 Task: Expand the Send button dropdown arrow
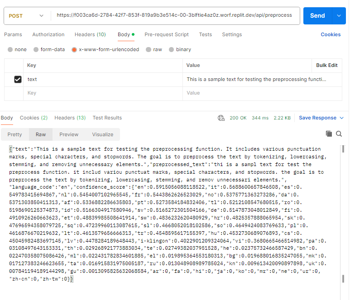pyautogui.click(x=339, y=16)
